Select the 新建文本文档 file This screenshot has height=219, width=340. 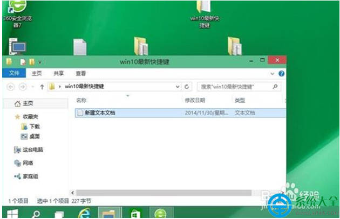180,113
